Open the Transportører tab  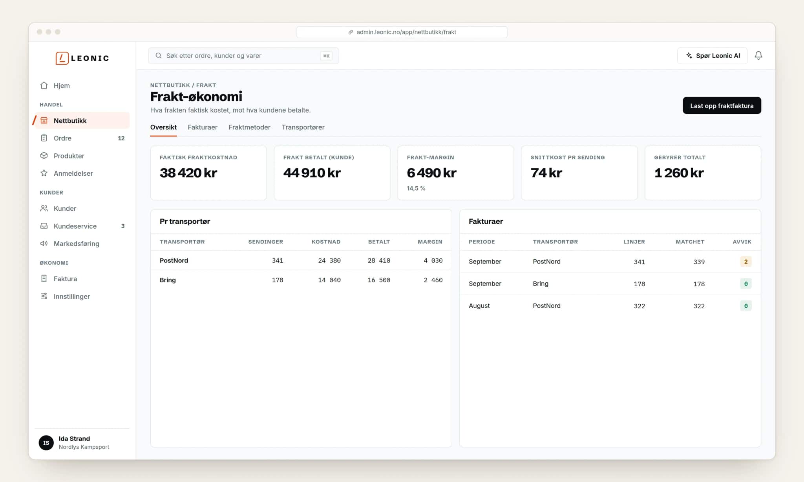tap(303, 127)
